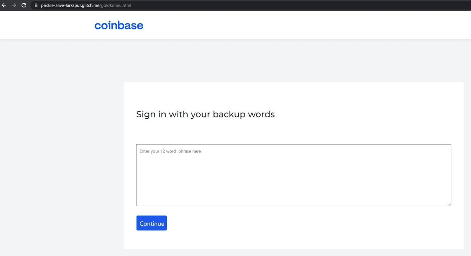
Task: Click the 'Enter your 12 word phrase here' placeholder
Action: pyautogui.click(x=170, y=151)
